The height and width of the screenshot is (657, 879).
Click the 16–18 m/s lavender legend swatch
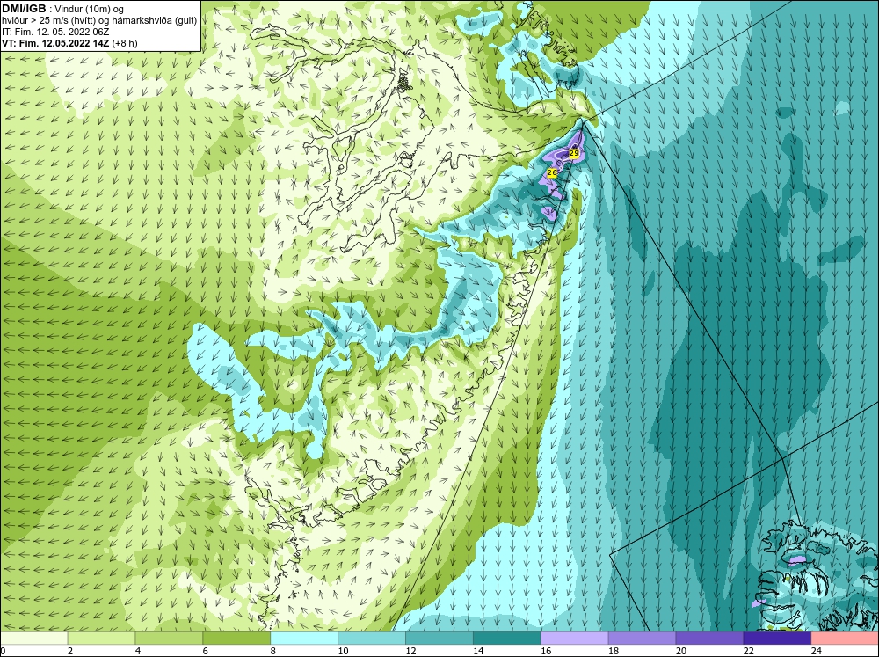575,639
